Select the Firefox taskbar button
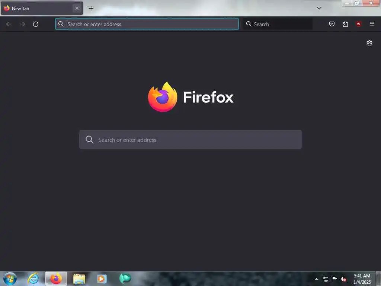381x286 pixels. point(56,279)
